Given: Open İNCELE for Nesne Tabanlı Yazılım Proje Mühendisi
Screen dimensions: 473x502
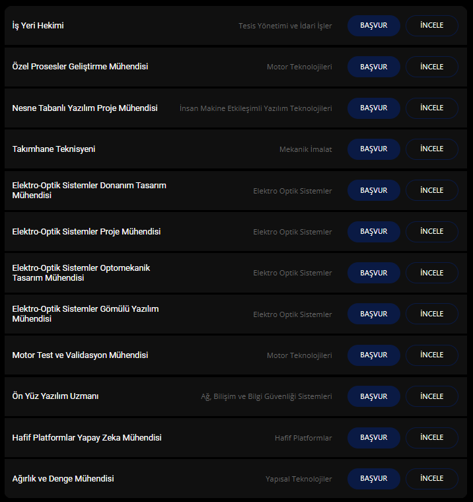Looking at the screenshot, I should (x=431, y=108).
